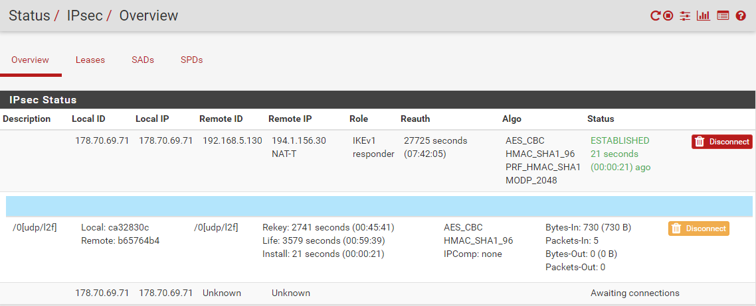
Task: Select the Overview tab
Action: pos(31,60)
